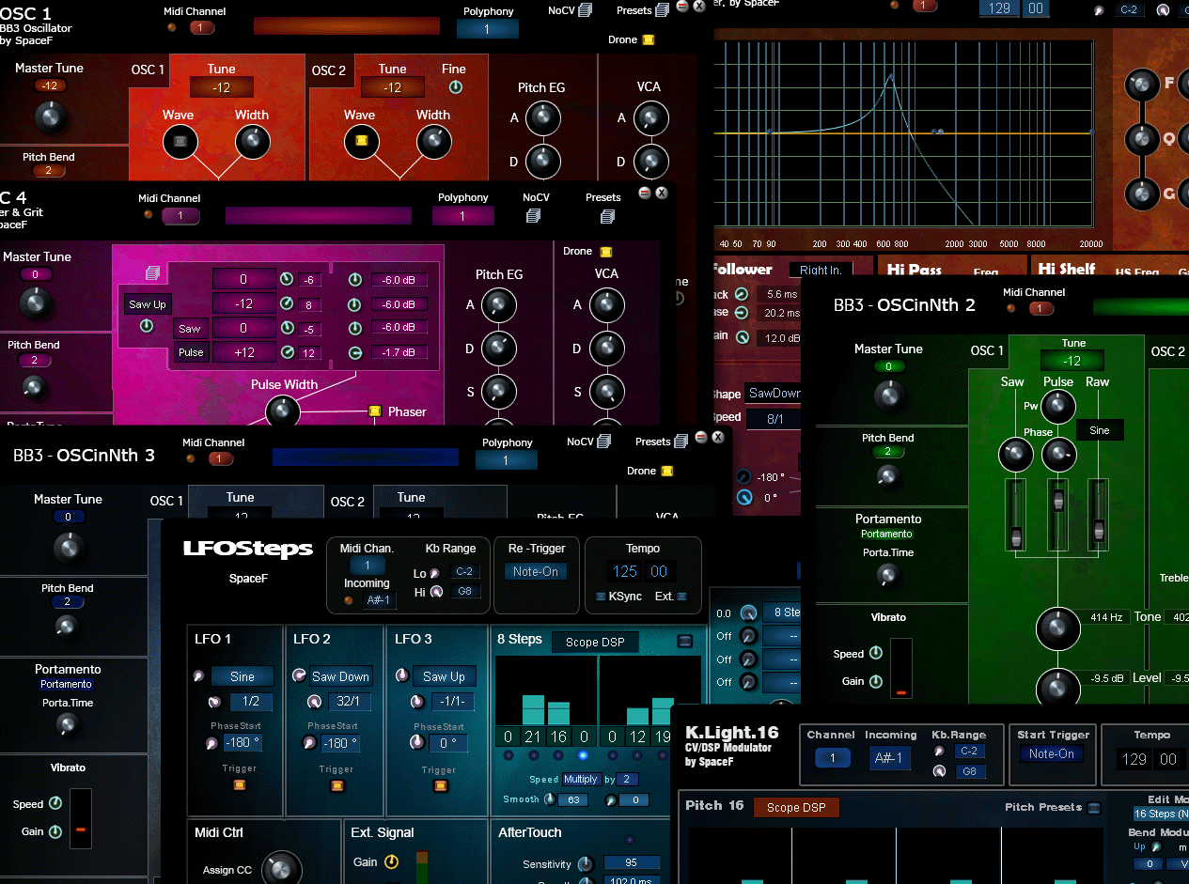
Task: Click Tone knob beside 414 Hz
Action: point(1058,628)
